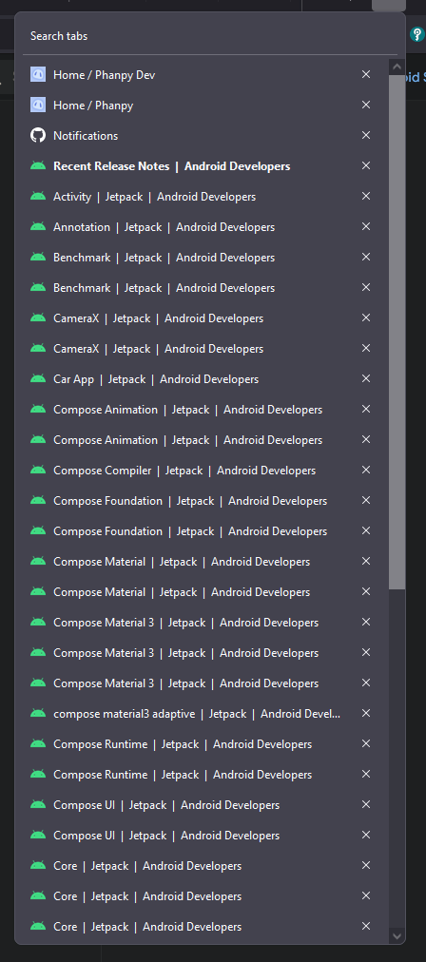Click the Android icon beside Annotation
Viewport: 426px width, 962px height.
[38, 226]
